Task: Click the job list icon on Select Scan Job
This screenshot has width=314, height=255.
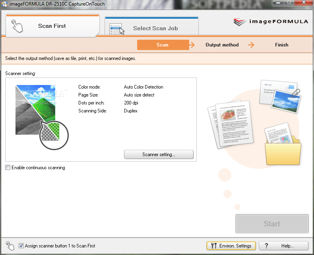Action: [117, 29]
